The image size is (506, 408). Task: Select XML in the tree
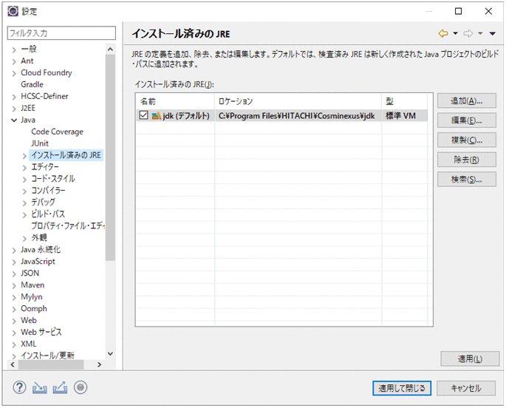(x=28, y=344)
